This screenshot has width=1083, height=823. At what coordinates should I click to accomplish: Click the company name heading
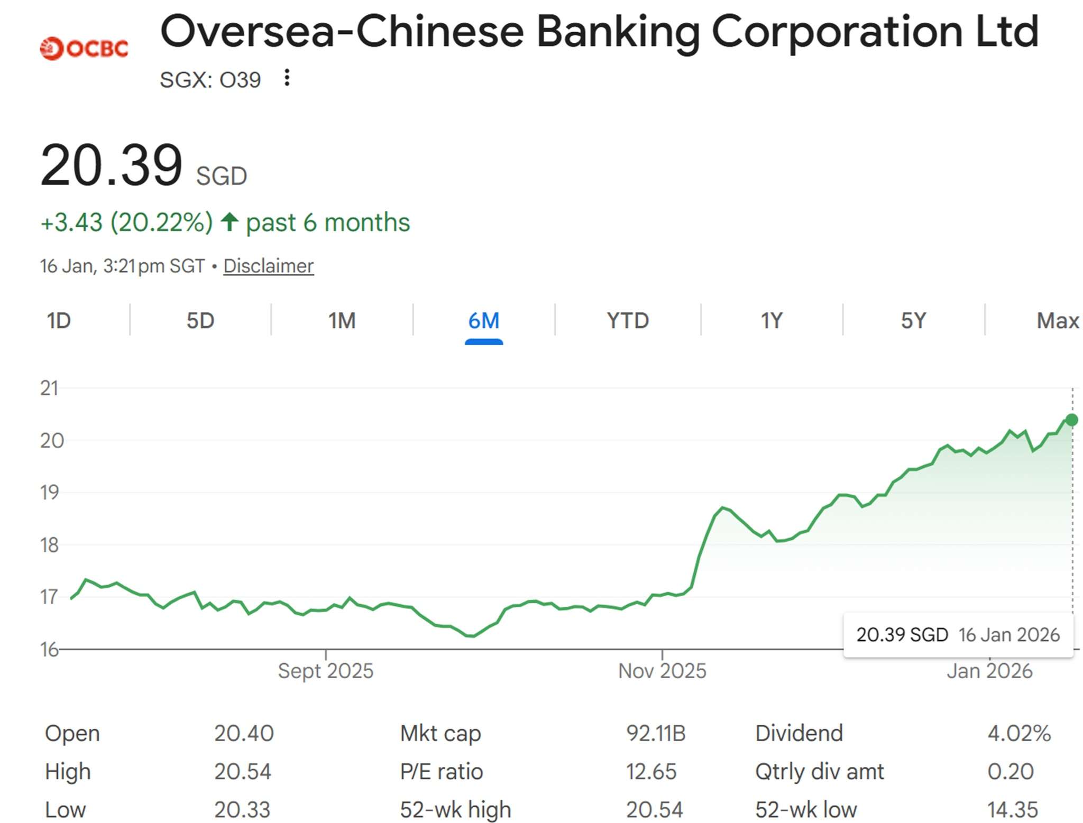599,32
